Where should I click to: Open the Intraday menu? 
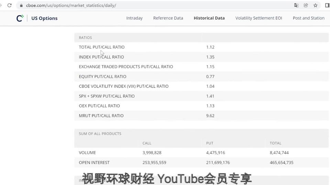pos(134,18)
